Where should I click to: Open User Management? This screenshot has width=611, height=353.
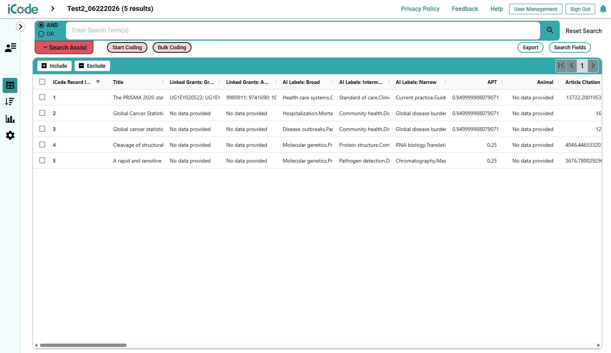click(536, 9)
